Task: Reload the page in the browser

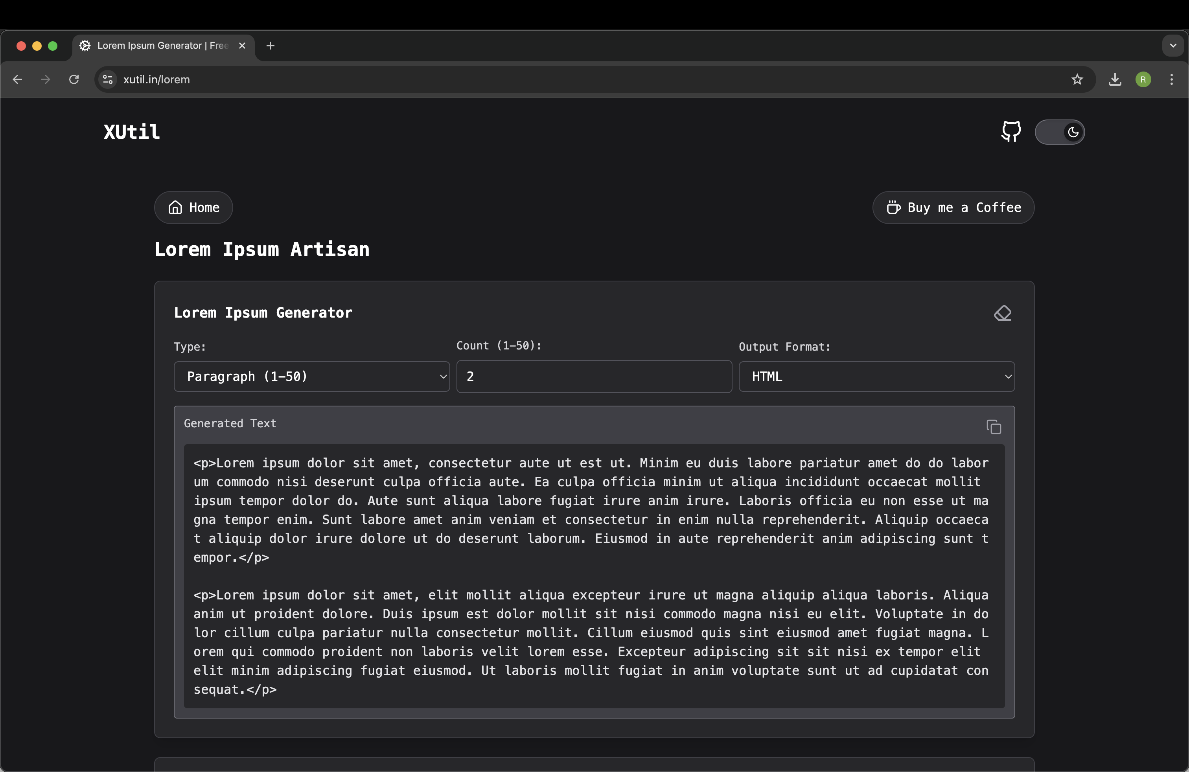Action: pyautogui.click(x=74, y=79)
